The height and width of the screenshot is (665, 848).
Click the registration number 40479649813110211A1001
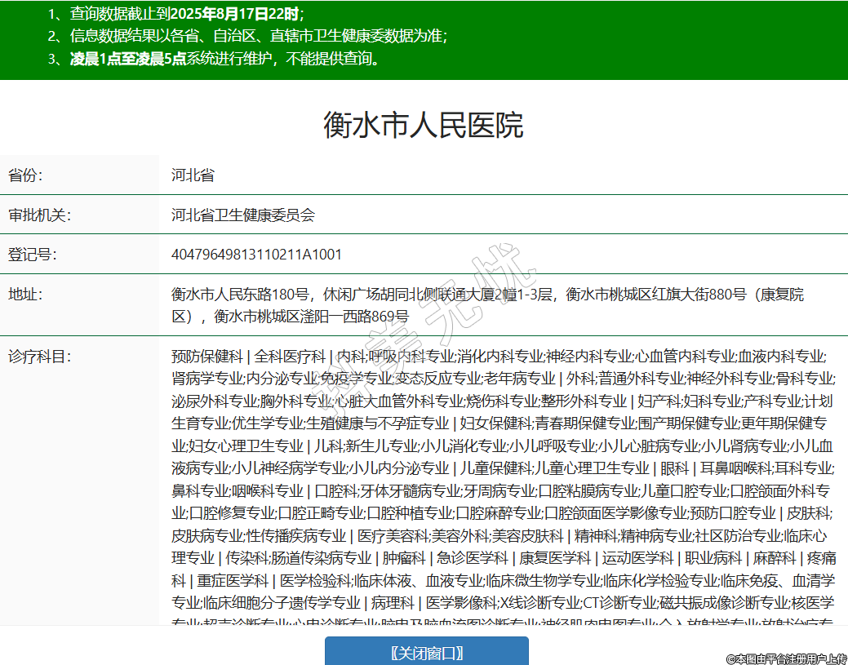pos(256,255)
